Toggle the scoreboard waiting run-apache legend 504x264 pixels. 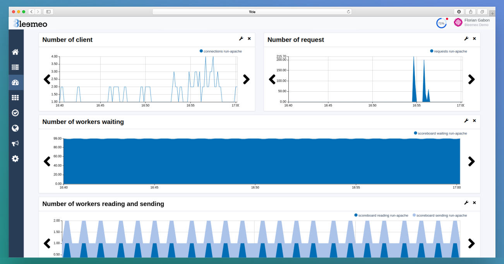[x=441, y=133]
